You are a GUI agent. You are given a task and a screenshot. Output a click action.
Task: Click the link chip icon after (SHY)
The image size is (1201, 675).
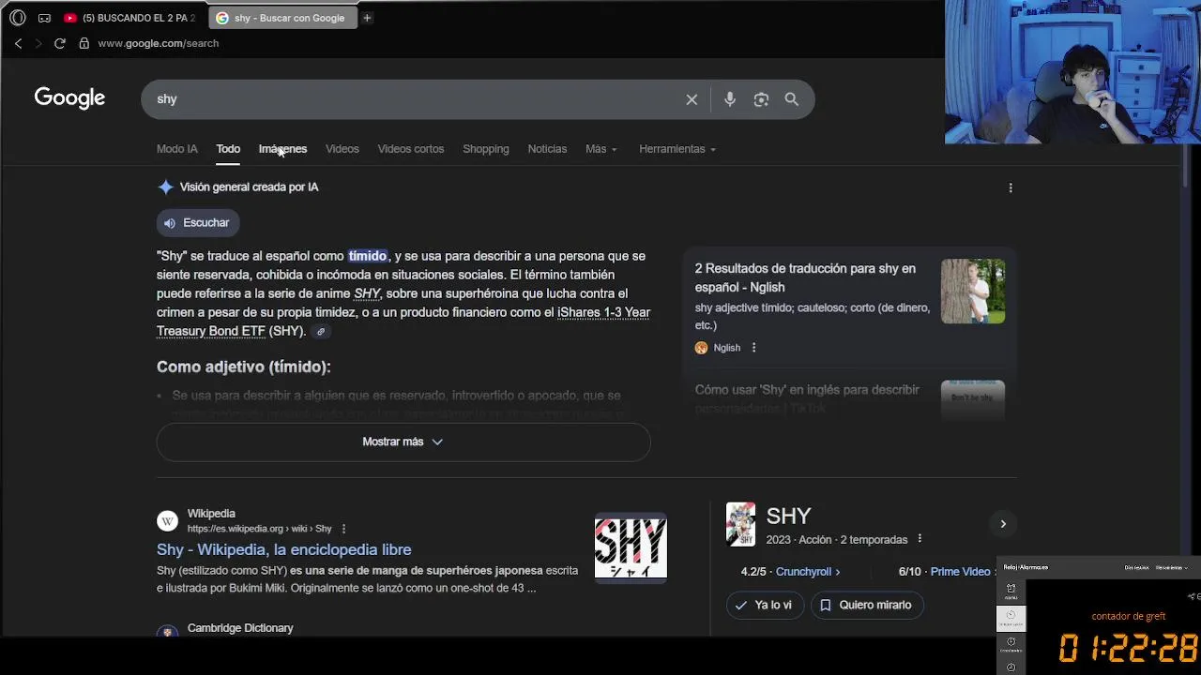(x=321, y=332)
